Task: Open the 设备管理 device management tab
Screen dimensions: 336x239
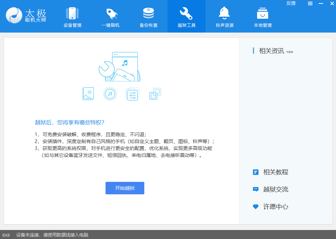Action: coord(72,17)
